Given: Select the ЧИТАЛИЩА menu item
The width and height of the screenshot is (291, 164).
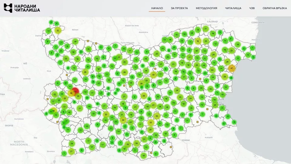Looking at the screenshot, I should (x=233, y=8).
